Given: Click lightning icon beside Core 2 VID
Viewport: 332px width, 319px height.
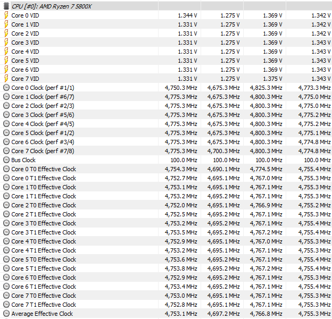Looking at the screenshot, I should (6, 33).
